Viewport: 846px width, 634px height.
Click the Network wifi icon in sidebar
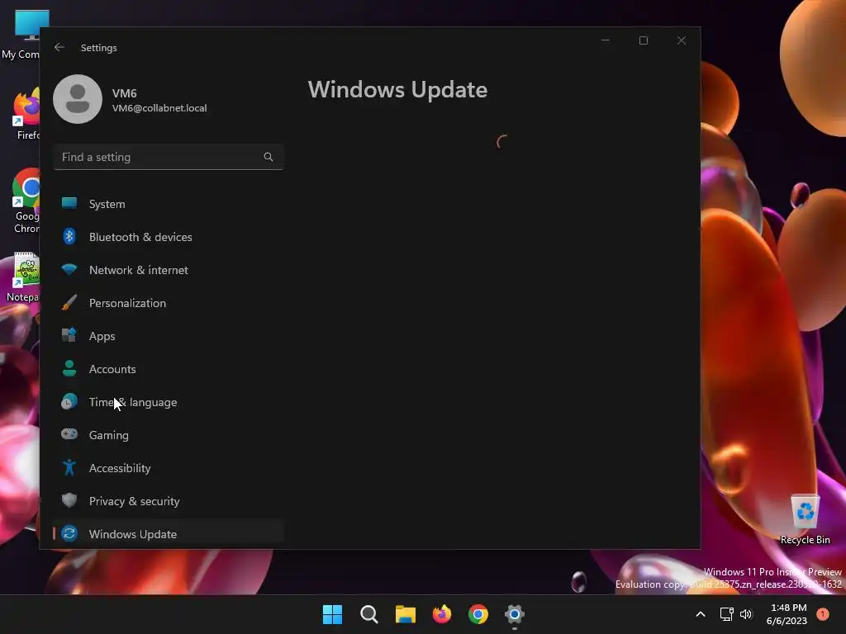point(69,269)
